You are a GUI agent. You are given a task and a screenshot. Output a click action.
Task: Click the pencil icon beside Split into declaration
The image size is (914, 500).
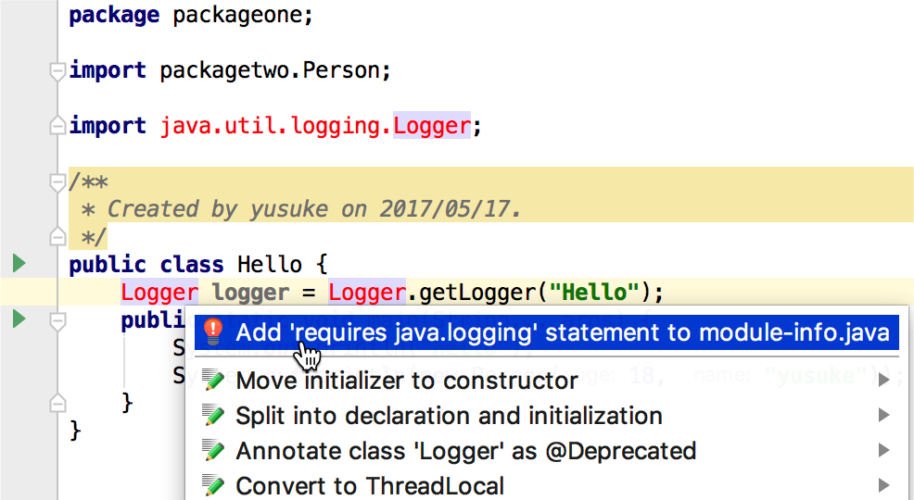click(213, 416)
